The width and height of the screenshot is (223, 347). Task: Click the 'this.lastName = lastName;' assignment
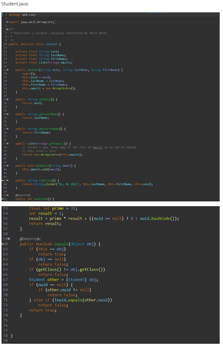[x=43, y=81]
